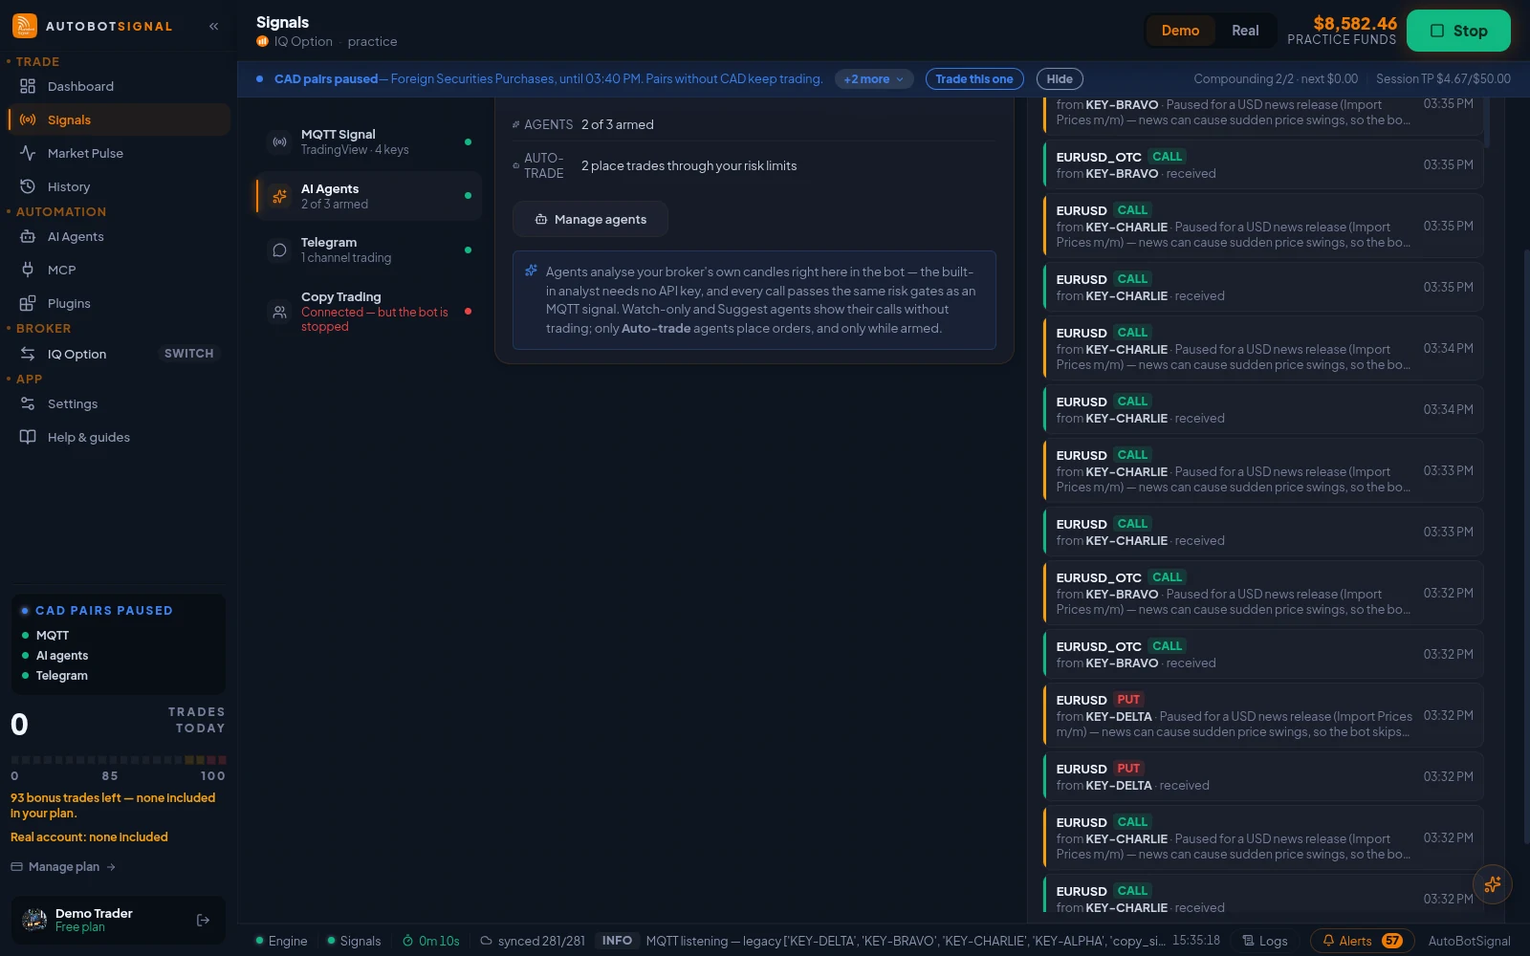The width and height of the screenshot is (1530, 956).
Task: Click the Manage agents button
Action: point(590,219)
